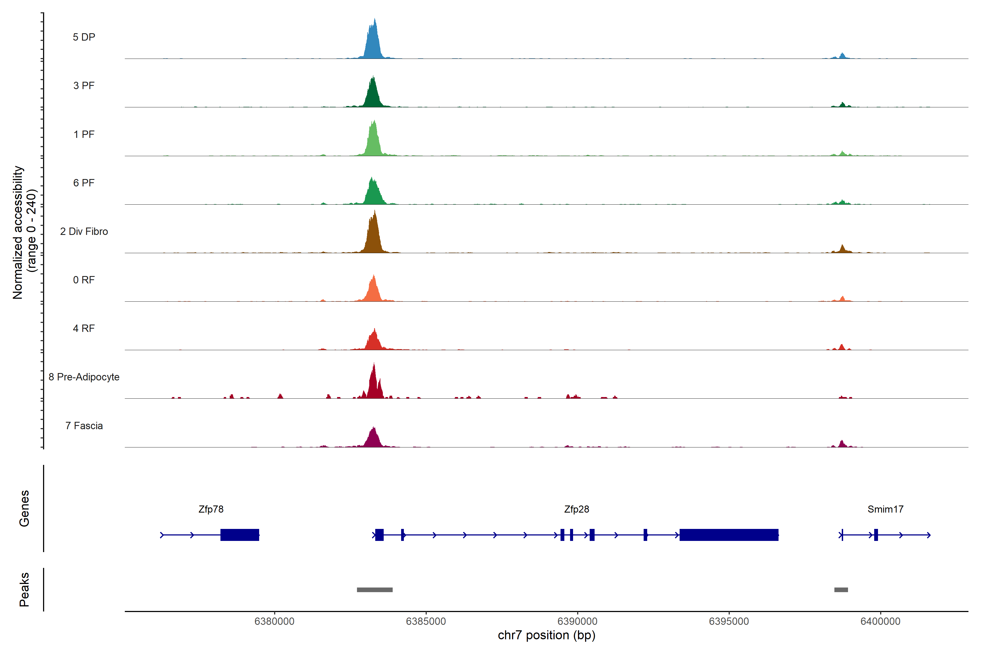Click the right gray peak bar
Image resolution: width=981 pixels, height=654 pixels.
point(841,590)
